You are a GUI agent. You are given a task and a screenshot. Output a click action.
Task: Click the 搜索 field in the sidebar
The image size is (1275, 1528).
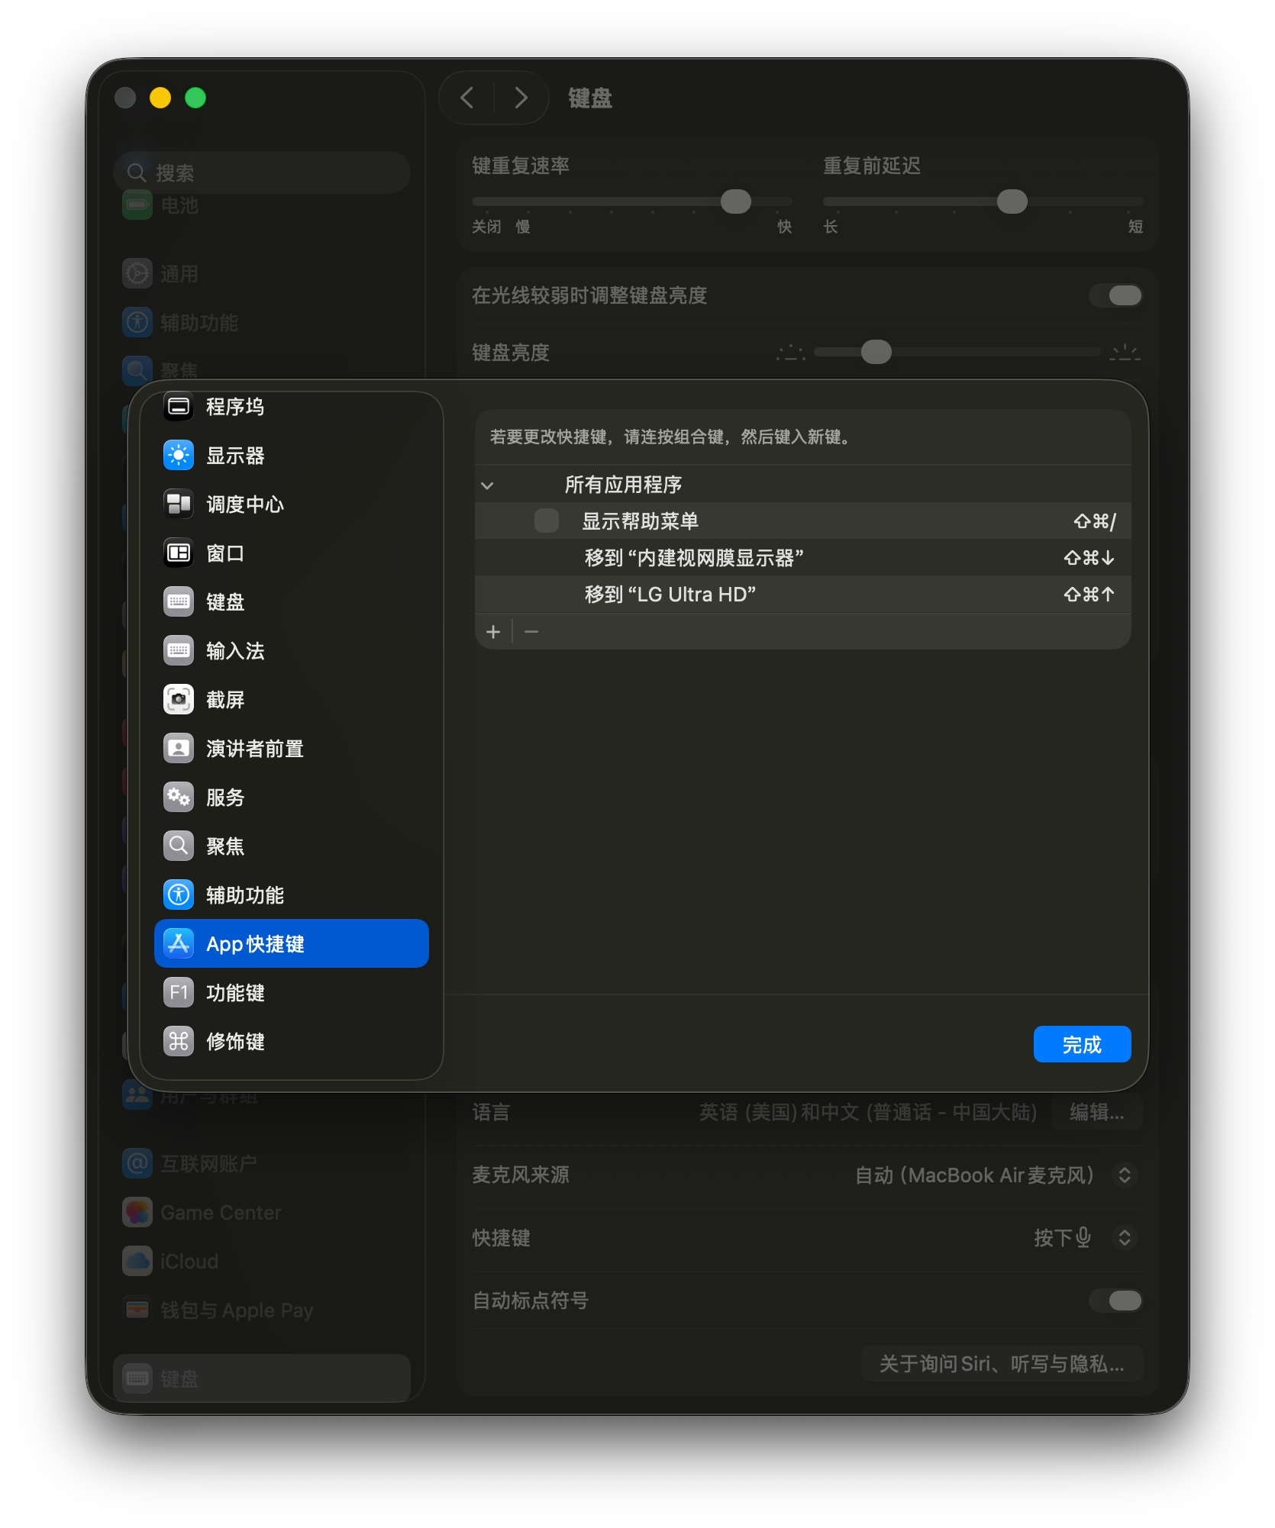point(262,173)
